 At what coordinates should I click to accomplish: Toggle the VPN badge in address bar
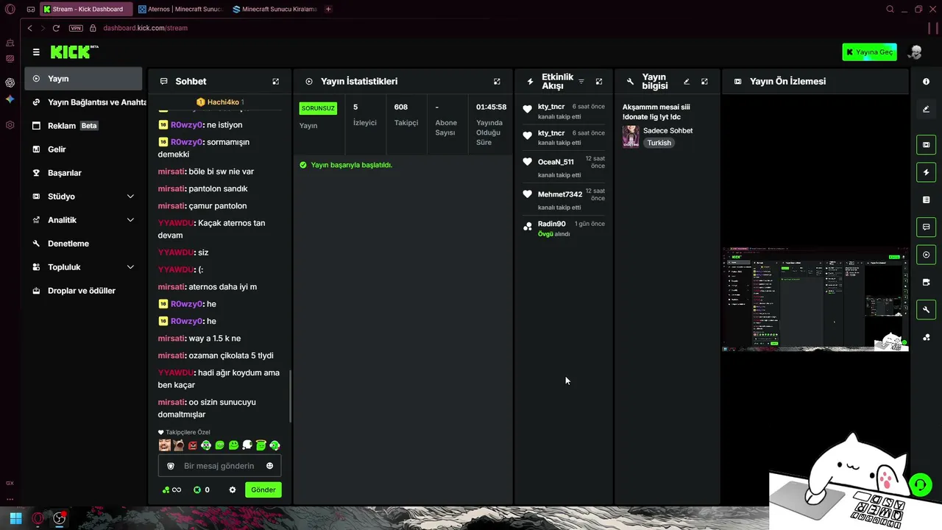(76, 28)
